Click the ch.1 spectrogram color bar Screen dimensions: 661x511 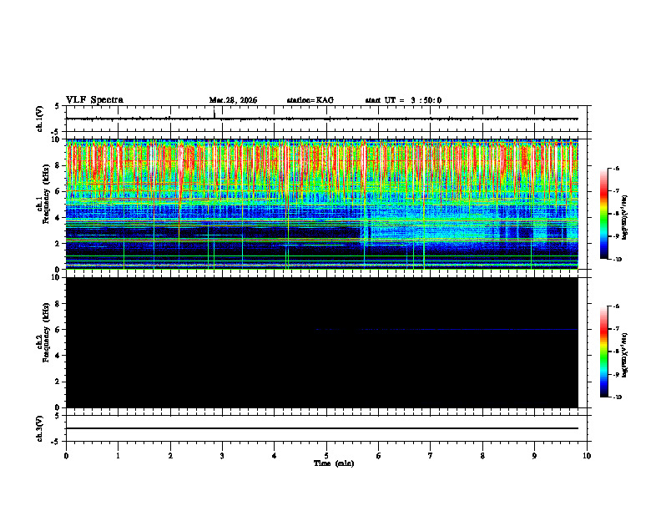[604, 214]
